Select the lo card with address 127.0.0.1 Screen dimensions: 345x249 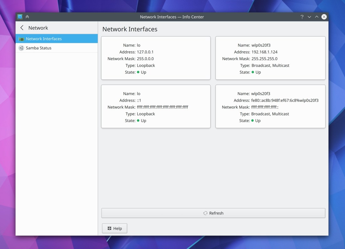156,58
